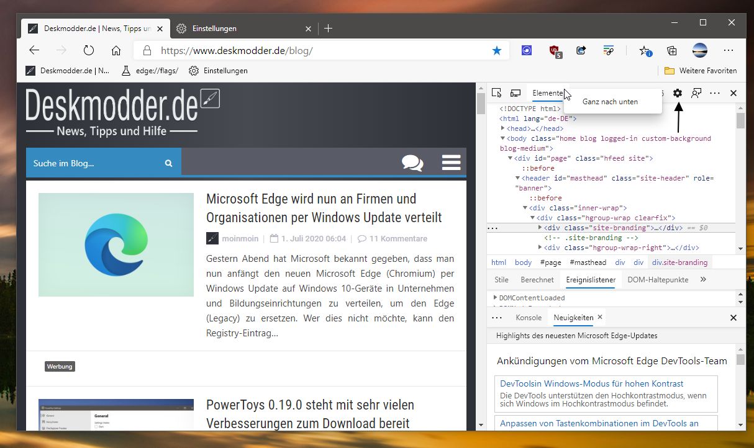Select the Ereignislistener tab
This screenshot has height=448, width=754.
pos(591,280)
